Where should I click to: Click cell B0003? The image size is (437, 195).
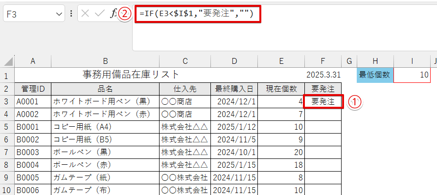[33, 152]
